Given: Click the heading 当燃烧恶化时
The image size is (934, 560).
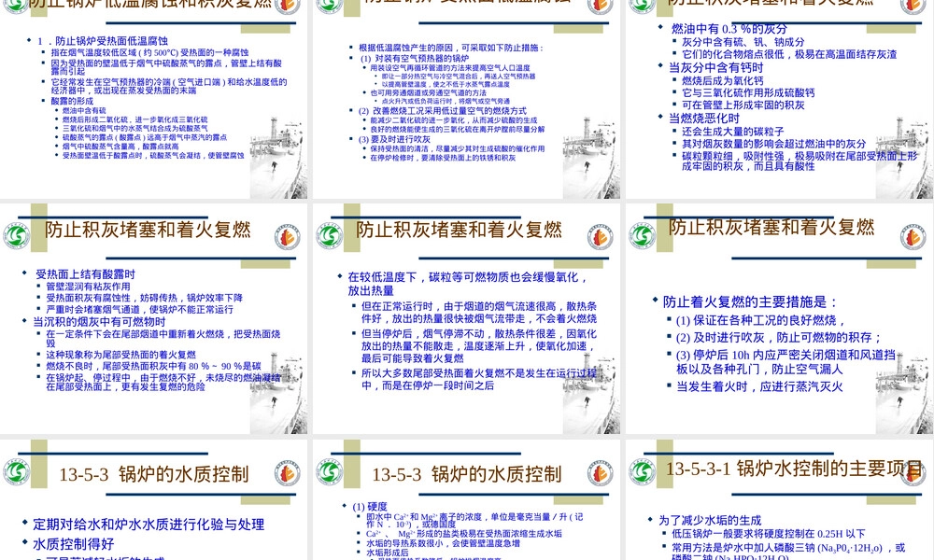Looking at the screenshot, I should click(704, 118).
